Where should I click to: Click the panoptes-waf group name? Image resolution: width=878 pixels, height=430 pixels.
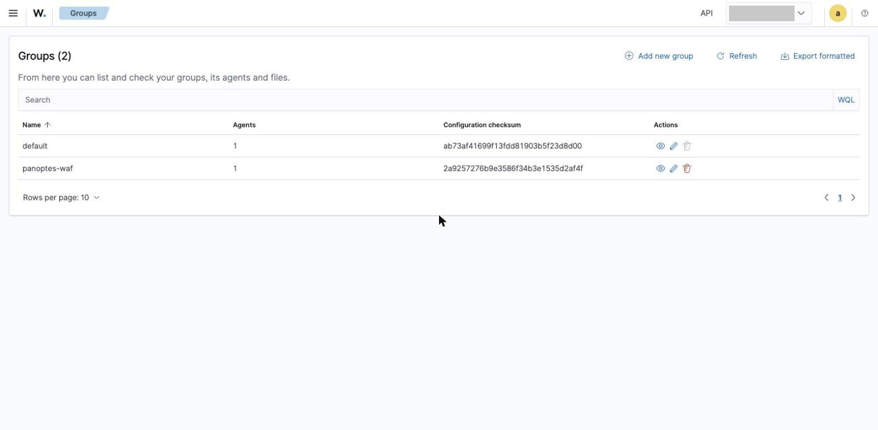coord(48,169)
